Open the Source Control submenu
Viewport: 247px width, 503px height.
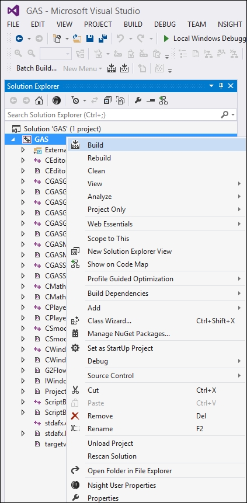pos(156,376)
